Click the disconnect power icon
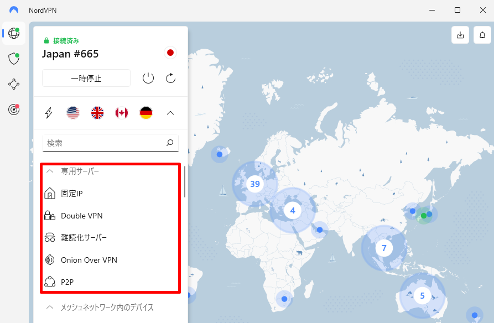 tap(148, 78)
